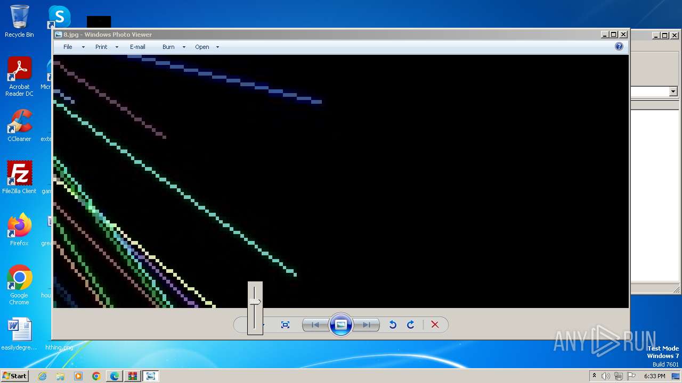Open the Recycle Bin desktop icon
This screenshot has height=383, width=682.
tap(19, 21)
